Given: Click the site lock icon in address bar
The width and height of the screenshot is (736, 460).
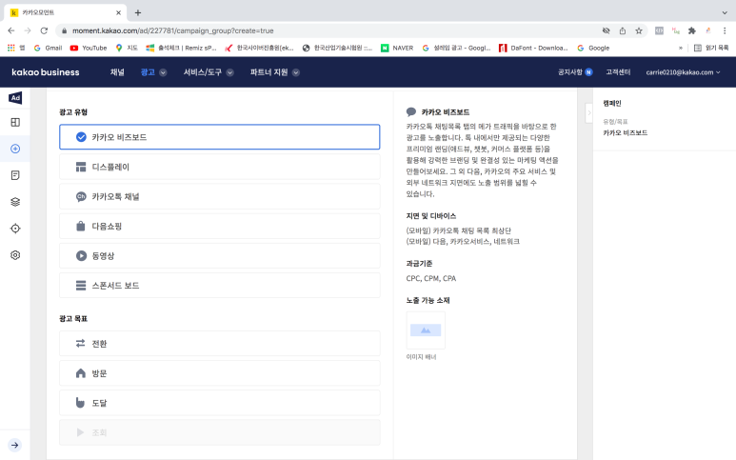Looking at the screenshot, I should click(64, 30).
